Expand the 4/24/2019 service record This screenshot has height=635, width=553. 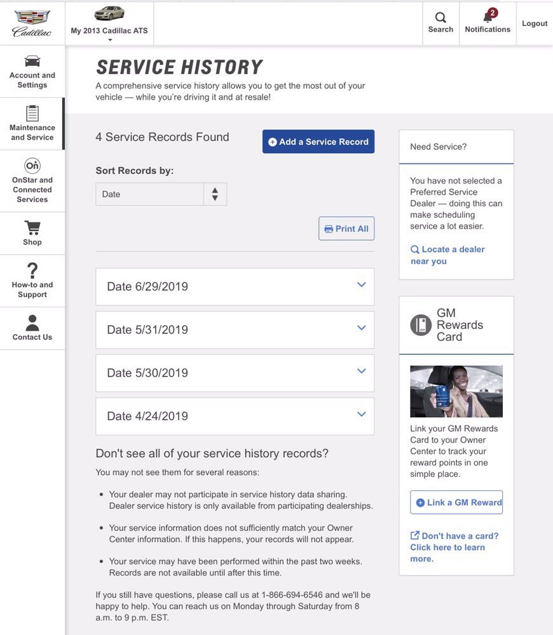click(235, 416)
